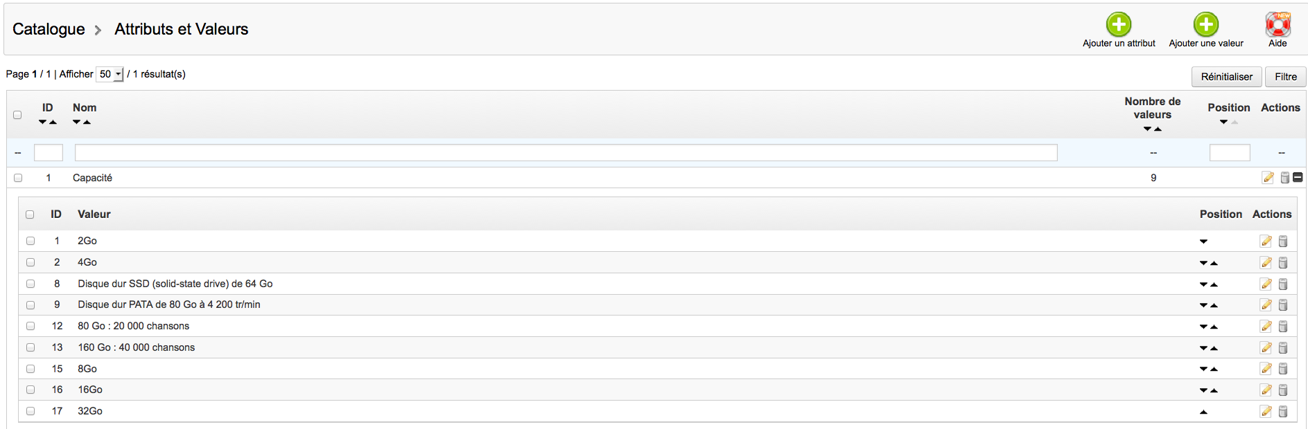
Task: Move the 2Go value down
Action: (1203, 241)
